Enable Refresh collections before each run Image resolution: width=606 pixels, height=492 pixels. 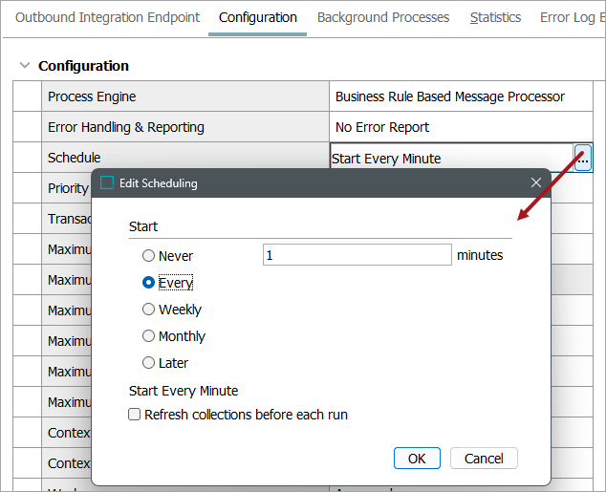pyautogui.click(x=135, y=415)
